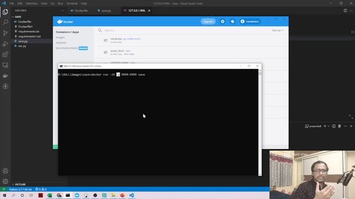Viewport: 355px width, 199px height.
Task: Select the minikube container row name
Action: 116,39
